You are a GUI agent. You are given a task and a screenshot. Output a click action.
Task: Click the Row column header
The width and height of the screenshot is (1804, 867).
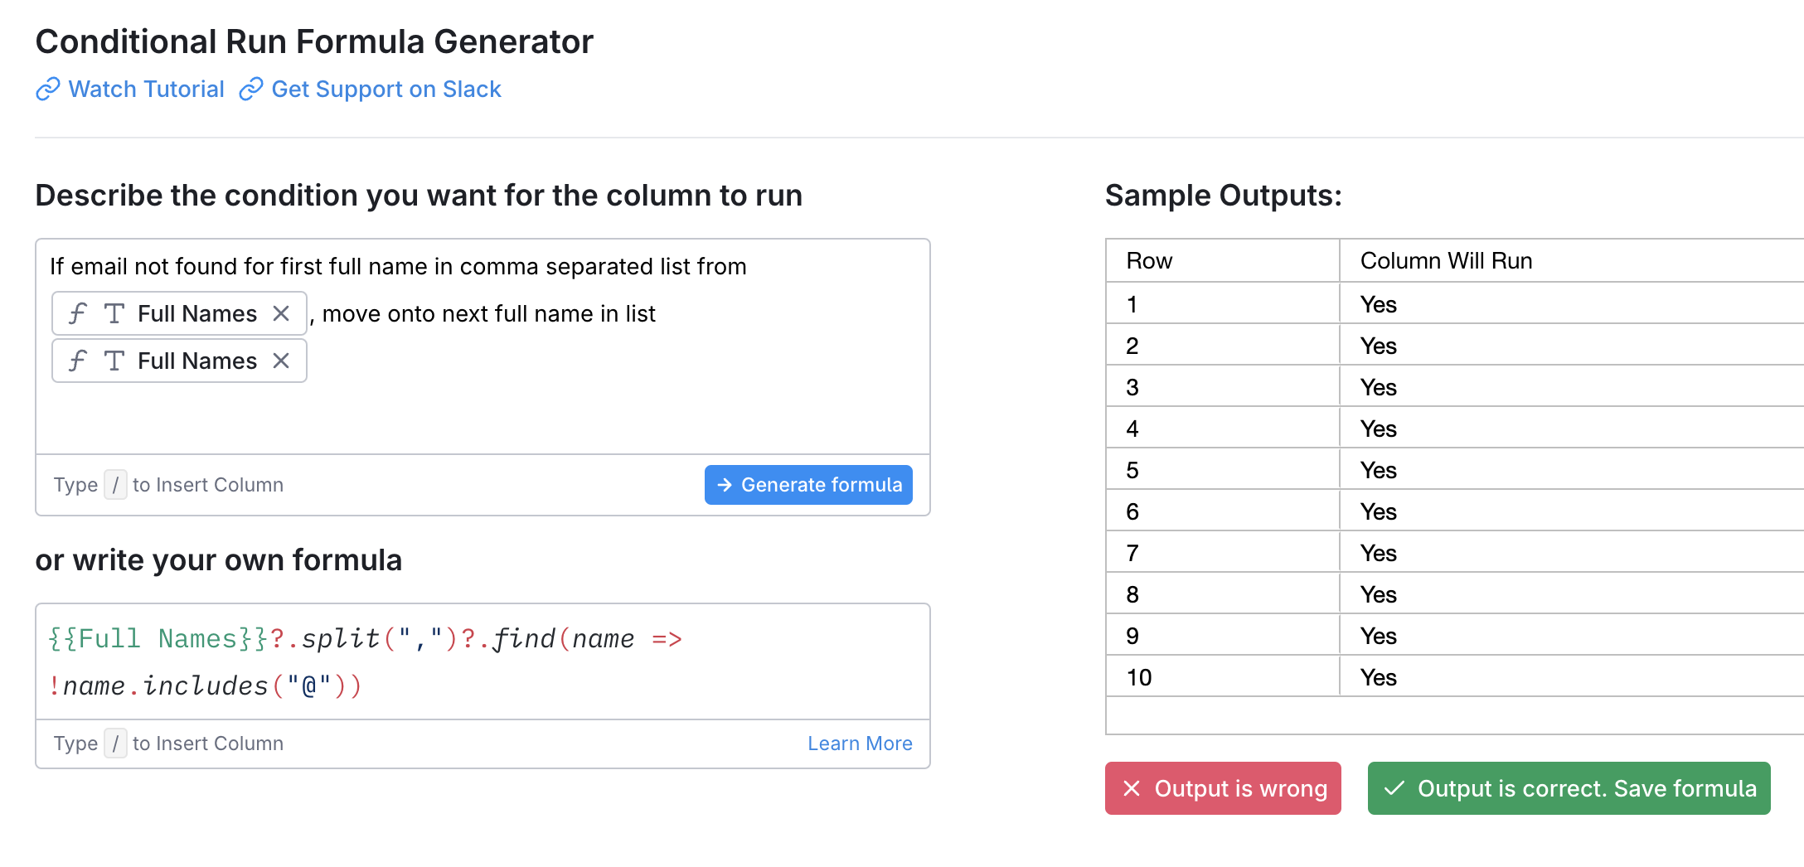click(1149, 261)
